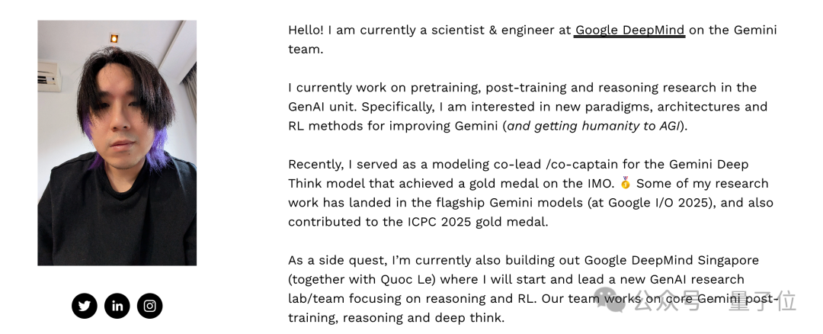Click the gold medal emoji

[x=625, y=183]
